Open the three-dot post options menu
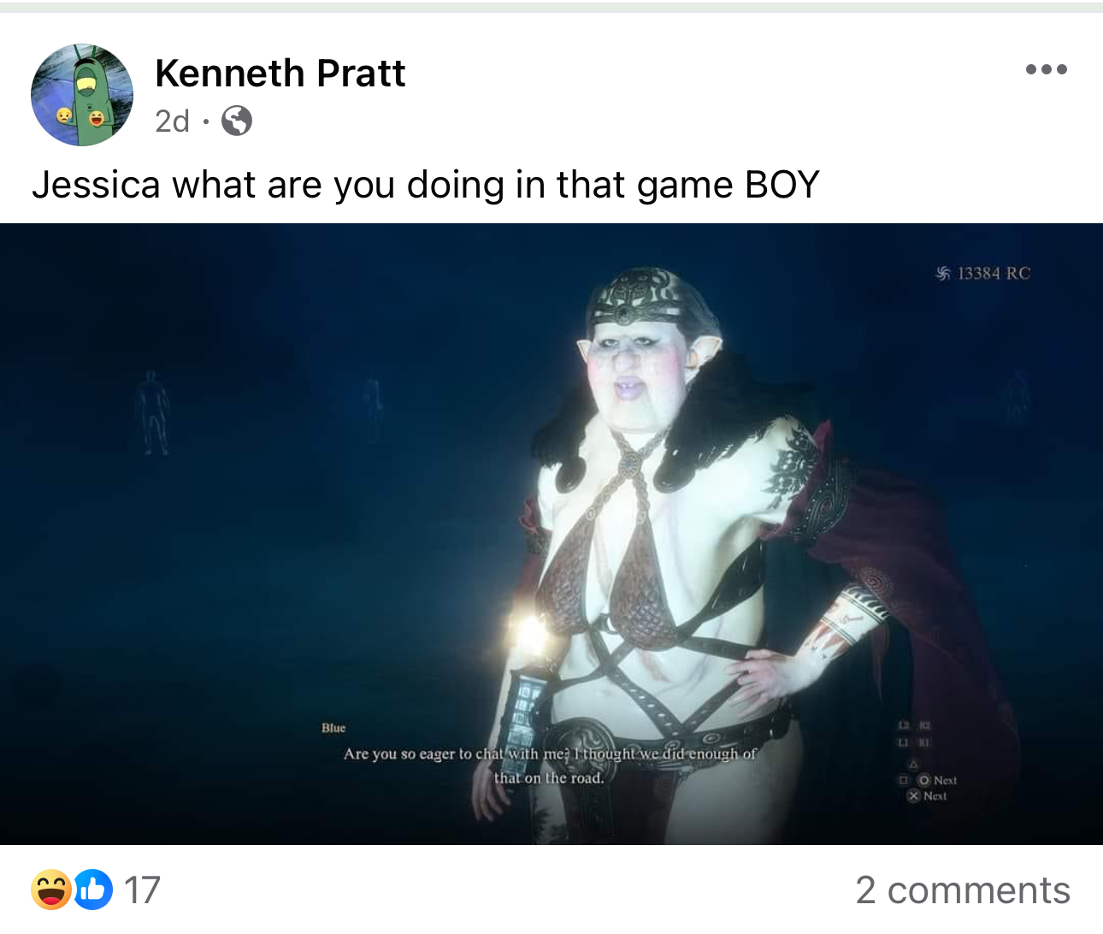 point(1046,69)
